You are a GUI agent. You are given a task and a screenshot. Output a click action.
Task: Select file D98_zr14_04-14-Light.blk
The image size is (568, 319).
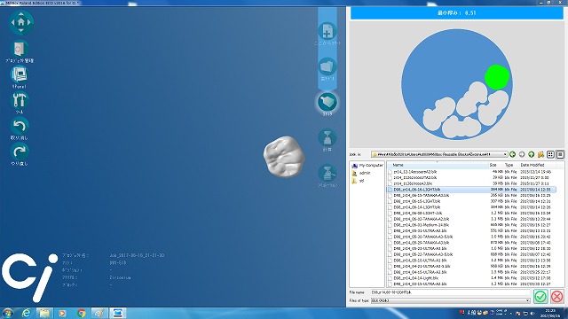point(471,278)
